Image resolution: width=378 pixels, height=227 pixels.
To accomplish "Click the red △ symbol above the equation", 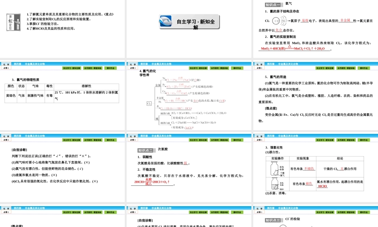I will tap(289, 46).
